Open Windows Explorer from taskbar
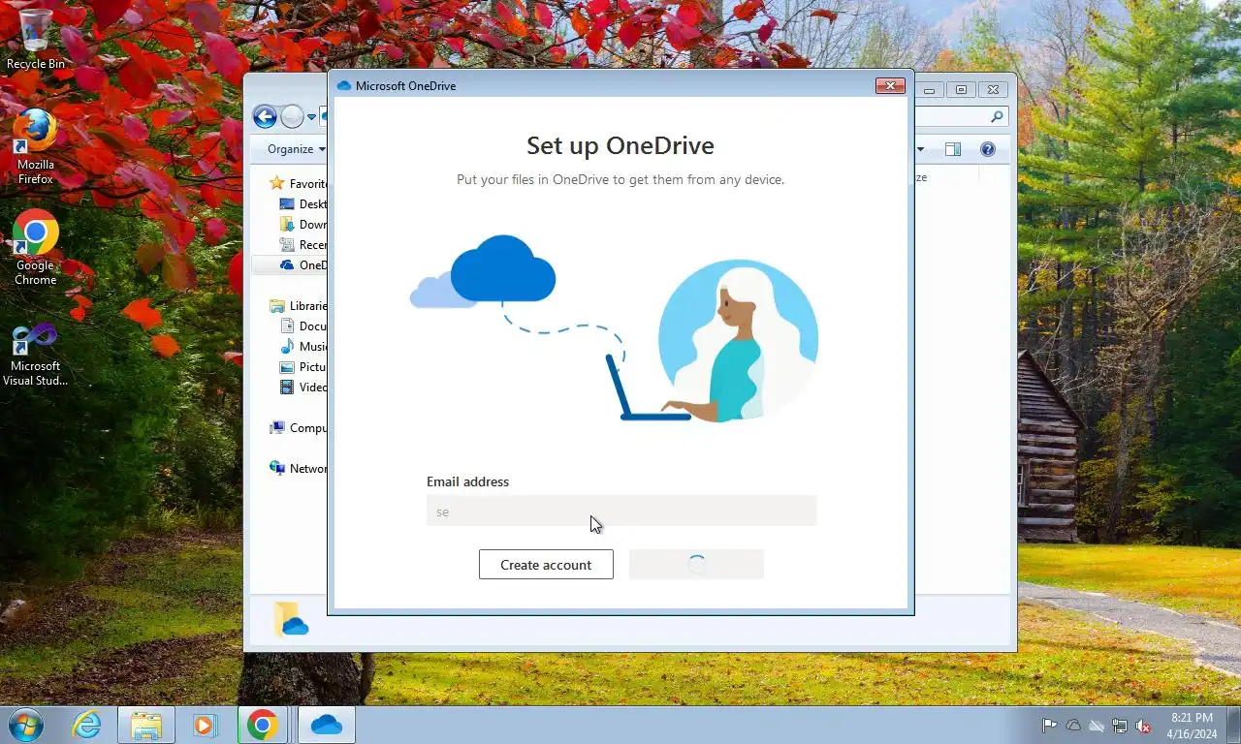This screenshot has height=744, width=1241. (x=146, y=725)
